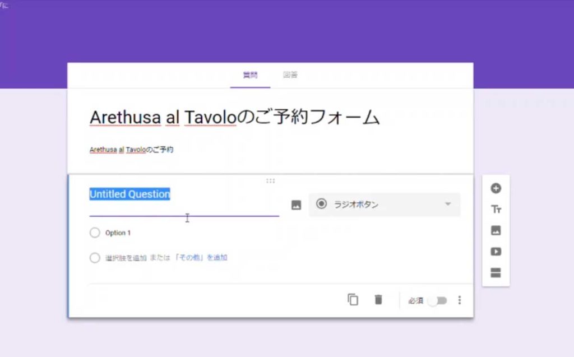Select the Option 1 radio button

coord(95,233)
